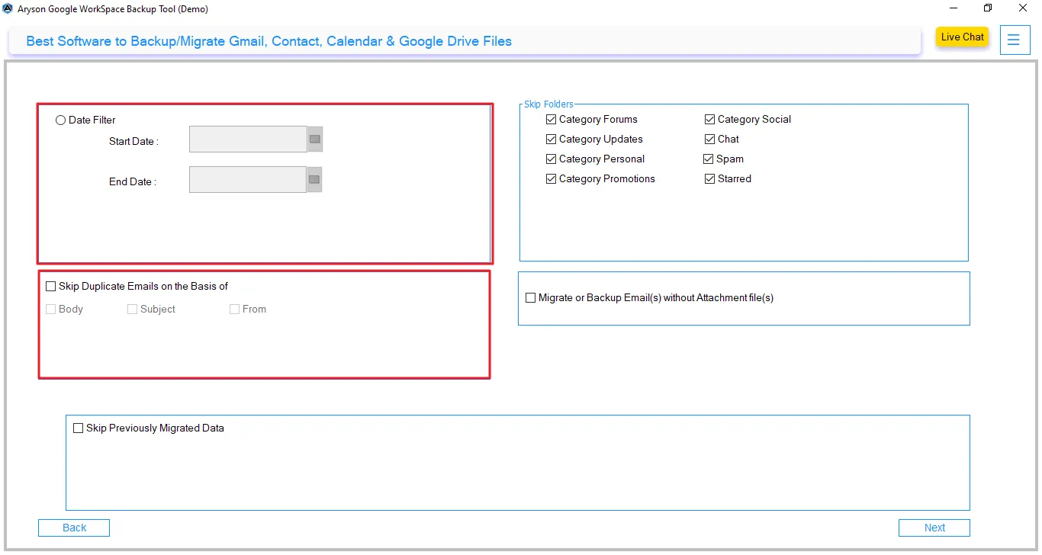1042x555 pixels.
Task: Uncheck Category Social in Skip Folders
Action: (709, 119)
